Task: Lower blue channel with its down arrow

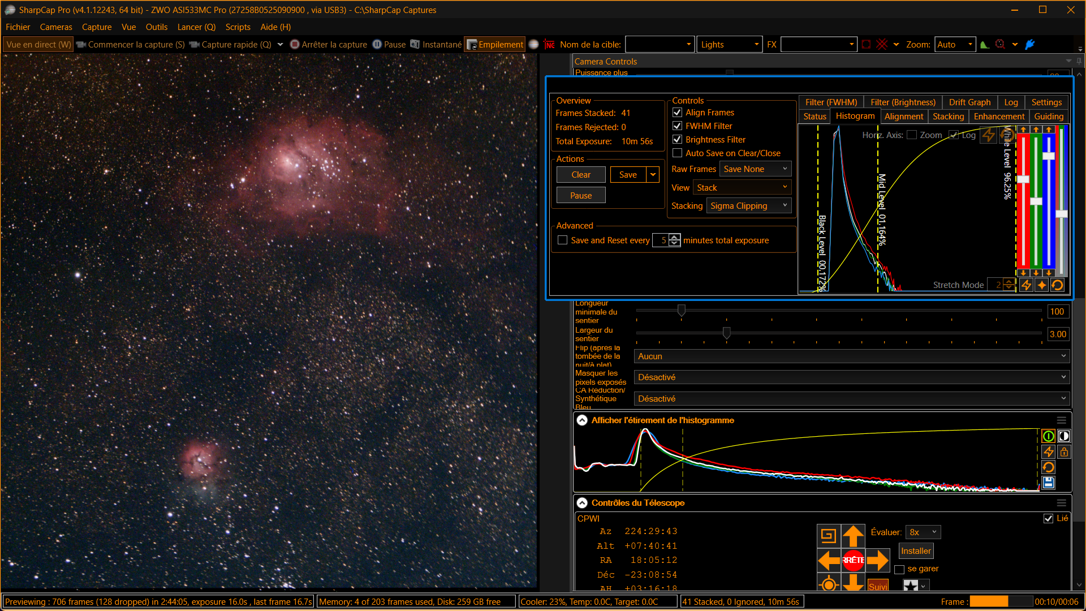Action: pos(1049,273)
